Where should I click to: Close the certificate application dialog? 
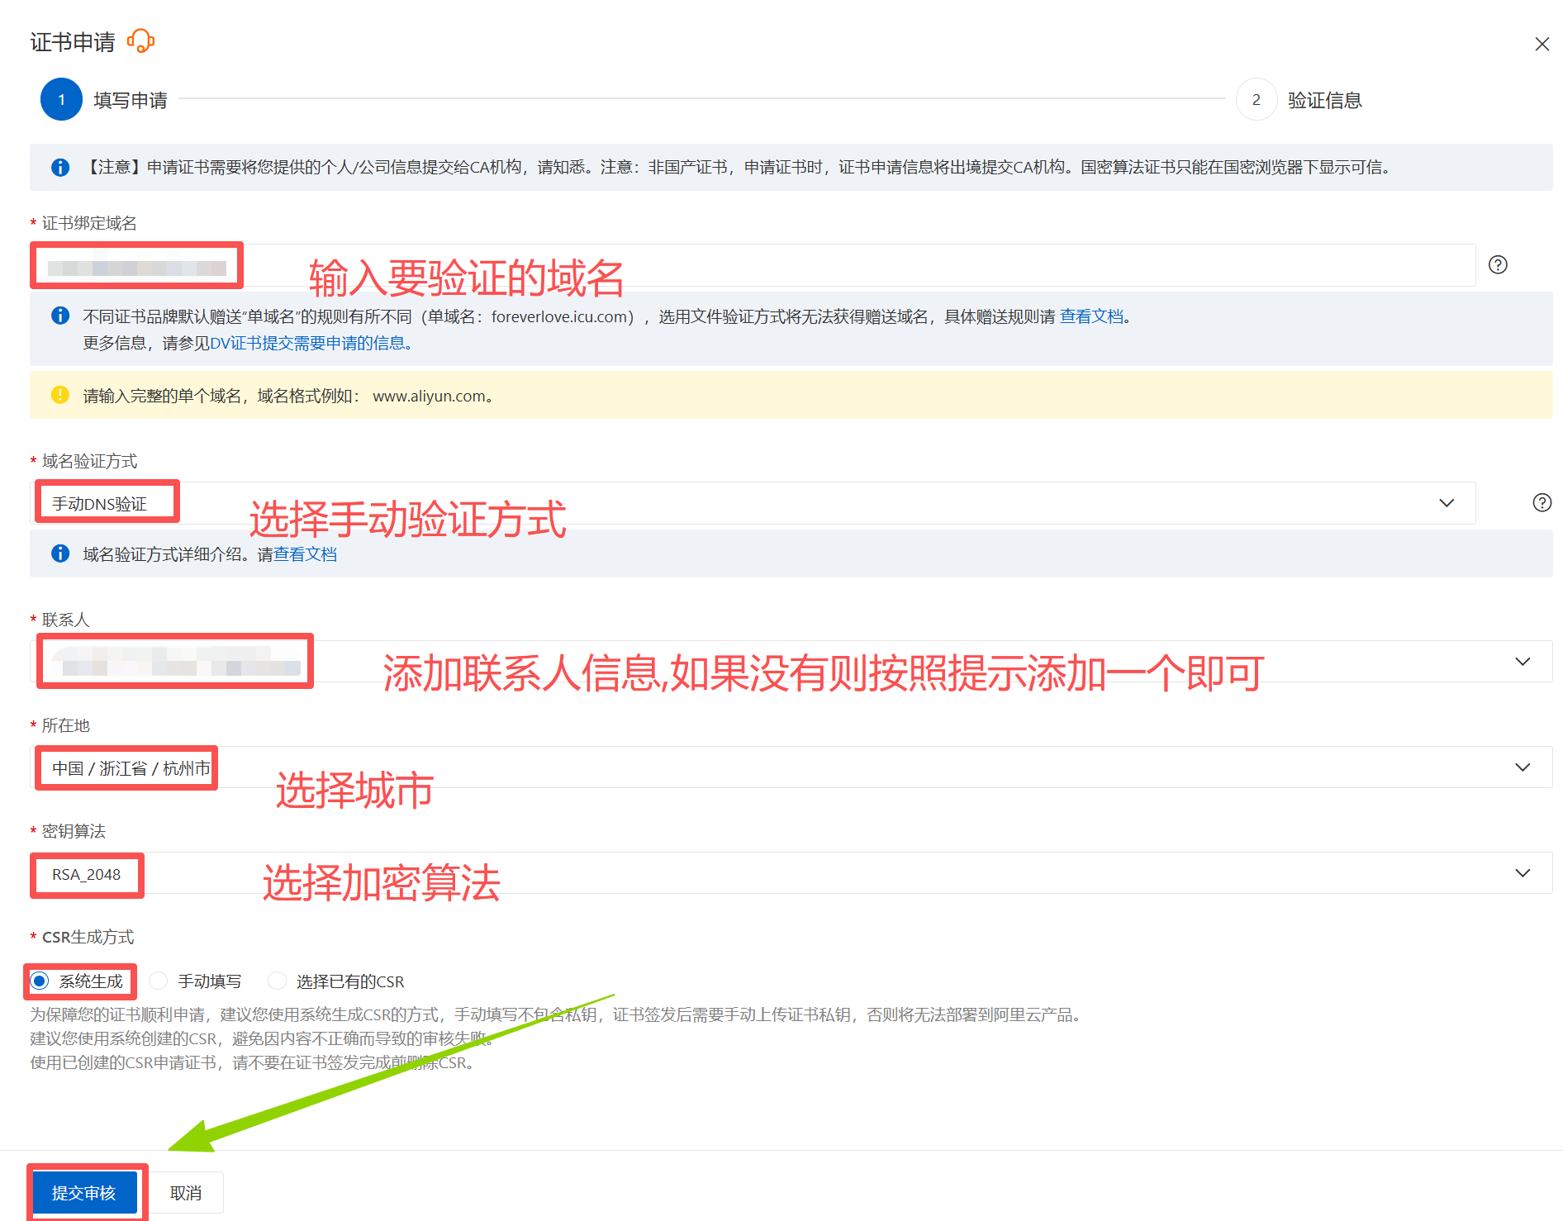[x=1542, y=44]
